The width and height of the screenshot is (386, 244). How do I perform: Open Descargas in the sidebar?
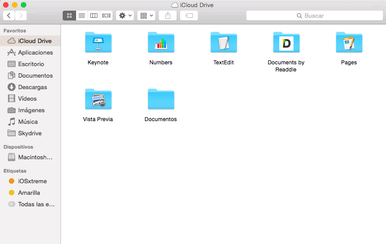click(30, 87)
